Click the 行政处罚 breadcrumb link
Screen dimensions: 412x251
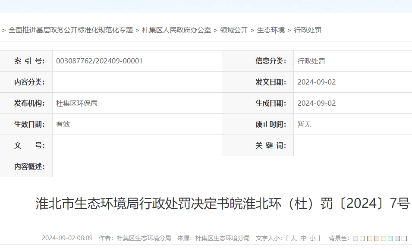(x=308, y=30)
